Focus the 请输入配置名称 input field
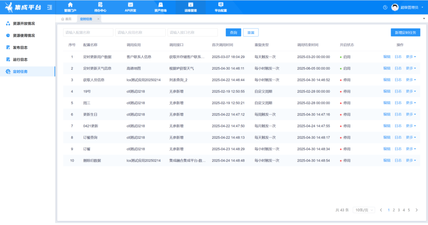Viewport: 428px width, 225px height. pyautogui.click(x=88, y=32)
